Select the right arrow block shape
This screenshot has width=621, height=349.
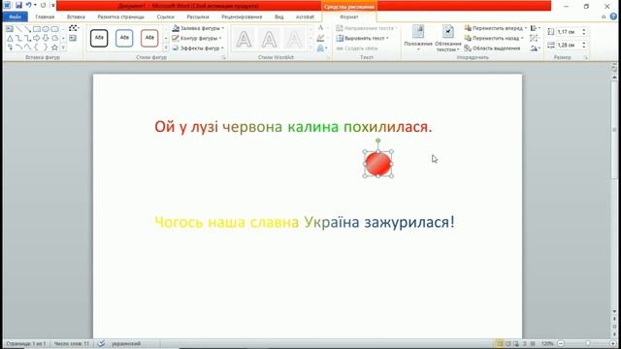click(x=37, y=38)
